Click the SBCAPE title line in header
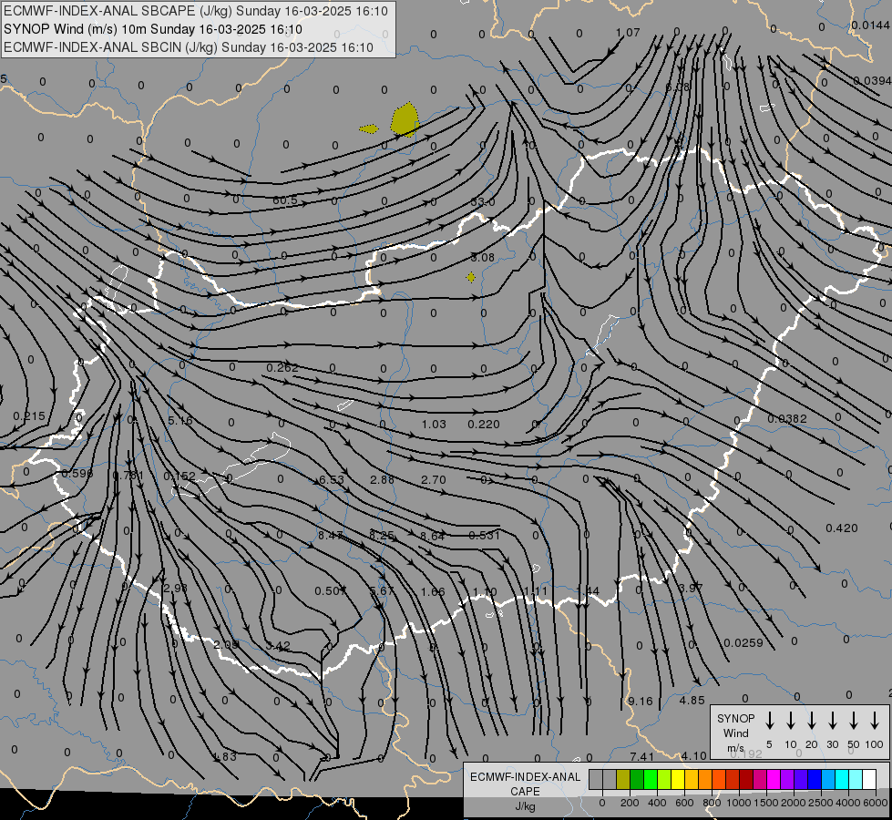Viewport: 892px width, 820px height. [196, 11]
